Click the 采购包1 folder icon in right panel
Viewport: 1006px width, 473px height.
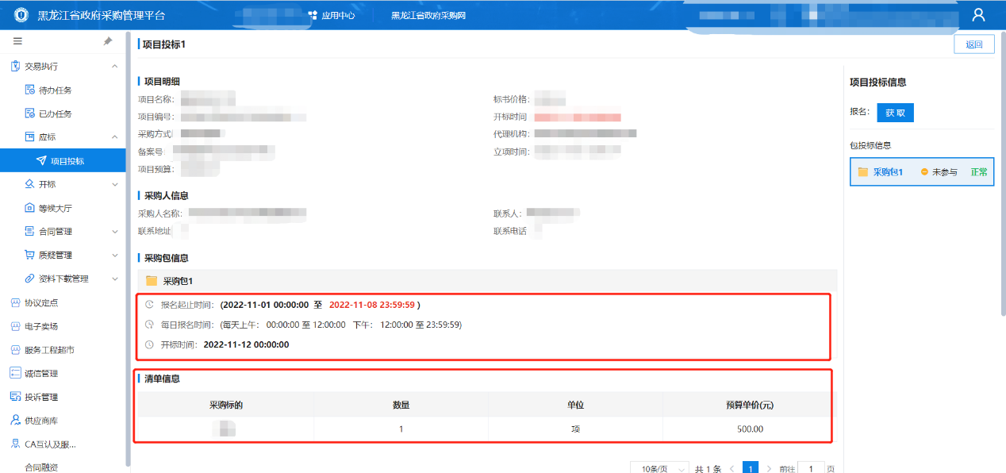862,171
